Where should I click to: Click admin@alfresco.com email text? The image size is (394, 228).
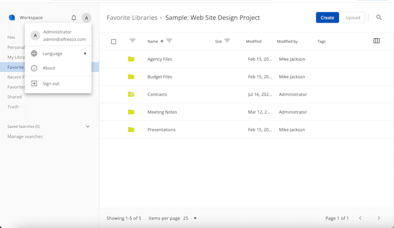coord(64,39)
